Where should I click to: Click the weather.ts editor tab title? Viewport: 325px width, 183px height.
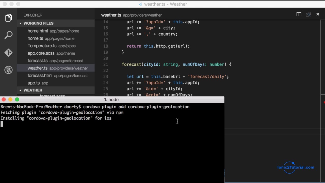[111, 15]
